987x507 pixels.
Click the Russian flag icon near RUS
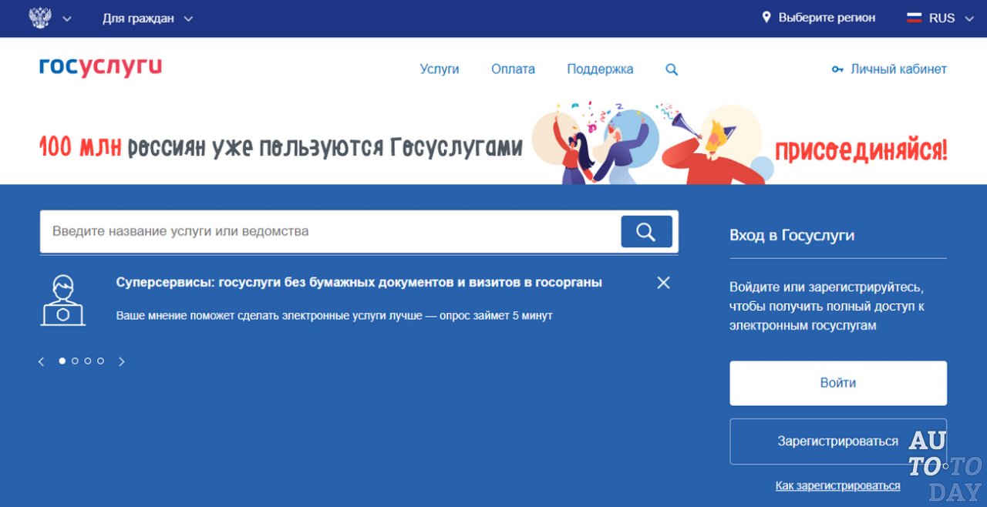click(915, 17)
